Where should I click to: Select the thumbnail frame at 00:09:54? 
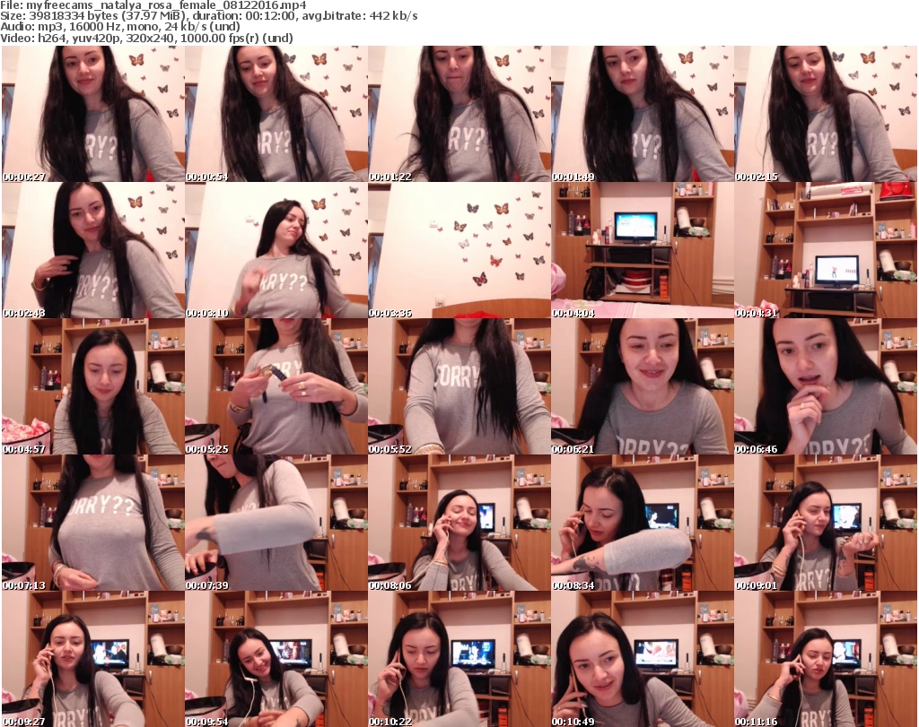click(276, 659)
